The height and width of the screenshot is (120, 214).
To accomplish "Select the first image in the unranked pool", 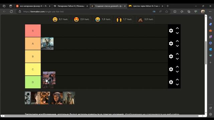I will coord(28,98).
